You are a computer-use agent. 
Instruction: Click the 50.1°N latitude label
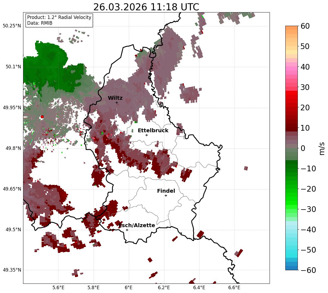(x=13, y=67)
